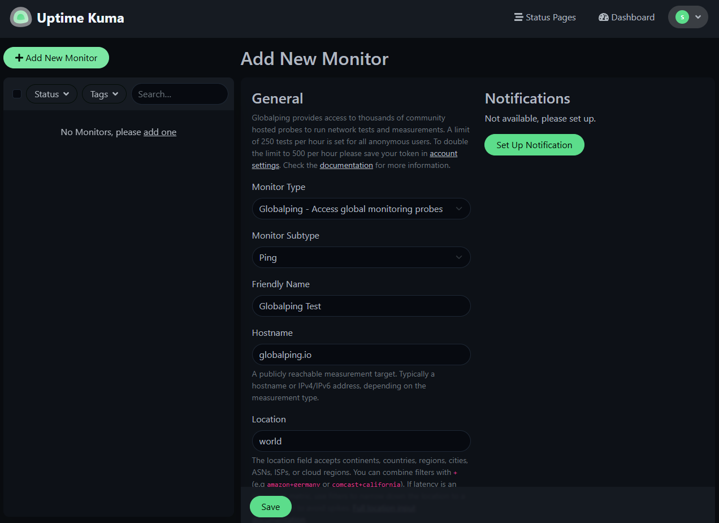Viewport: 719px width, 523px height.
Task: Click the Uptime Kuma logo
Action: pos(21,17)
